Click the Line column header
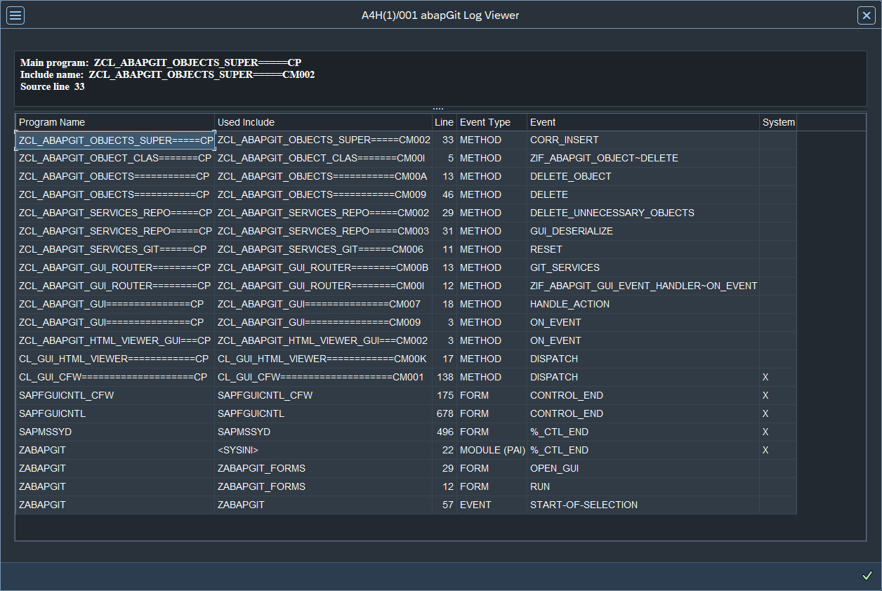The image size is (882, 591). 445,122
